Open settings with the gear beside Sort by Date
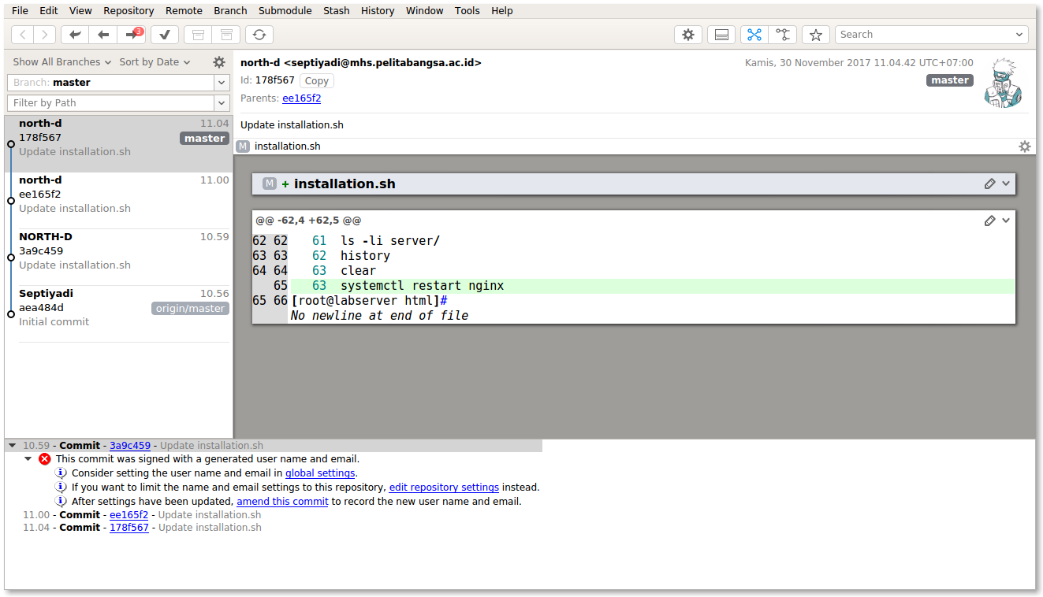 point(218,61)
